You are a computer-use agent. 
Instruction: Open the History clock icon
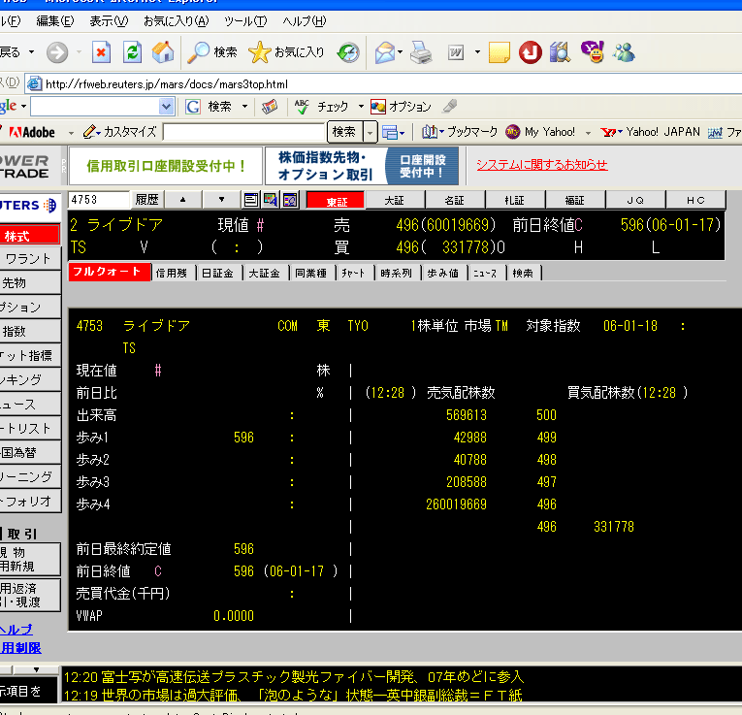point(348,52)
